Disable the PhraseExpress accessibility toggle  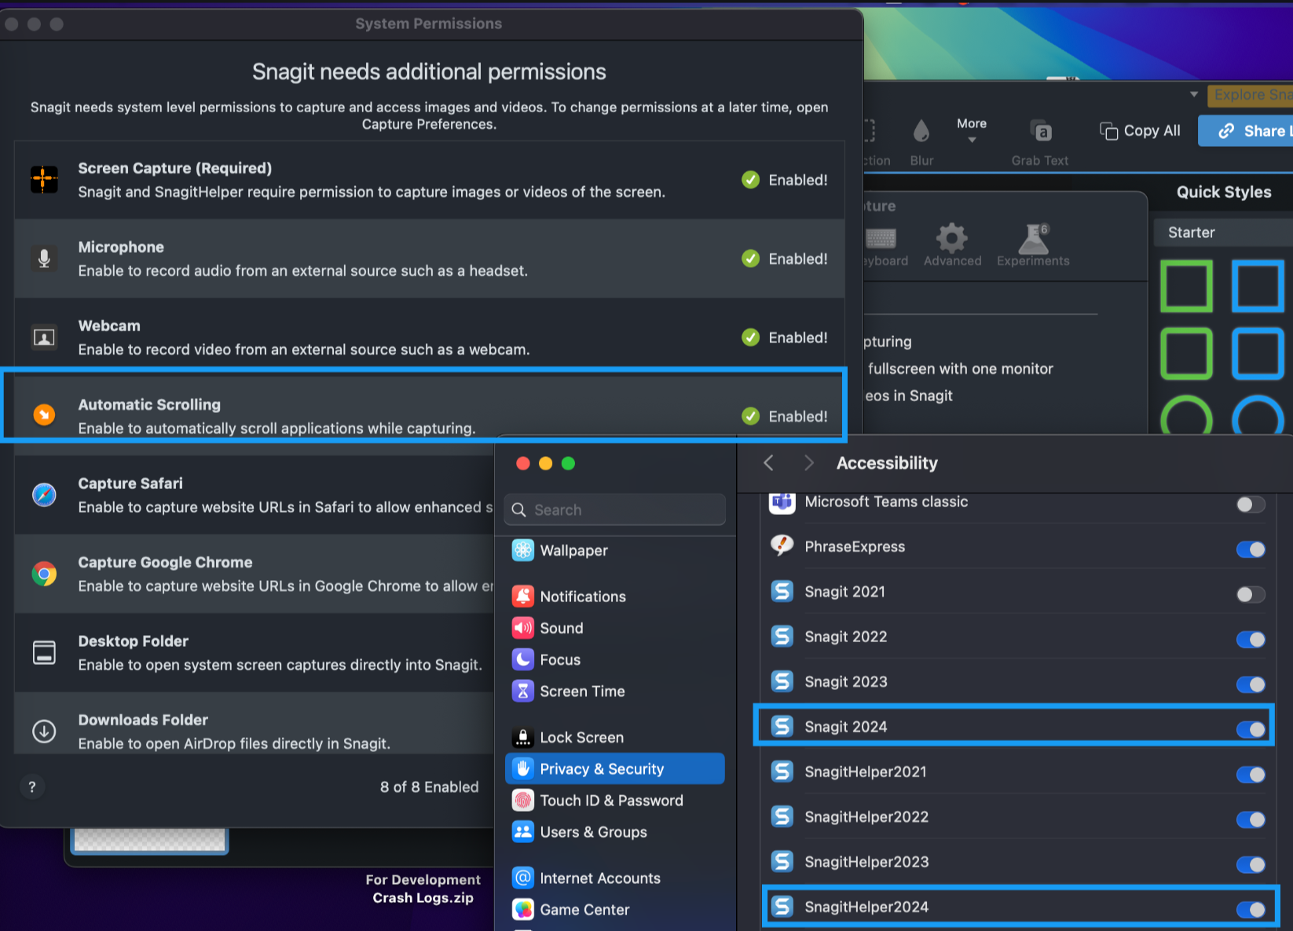[1250, 549]
